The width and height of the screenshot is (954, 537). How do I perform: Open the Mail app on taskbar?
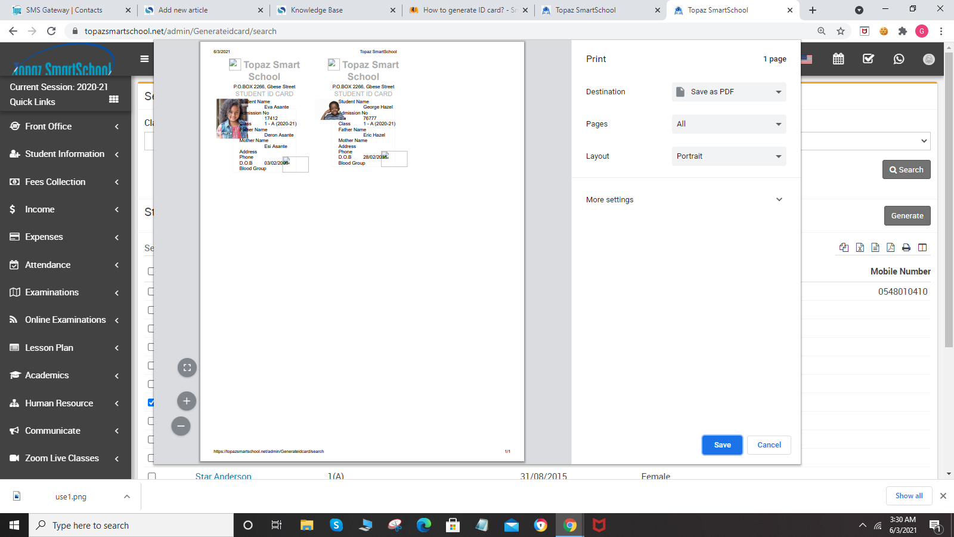[512, 525]
